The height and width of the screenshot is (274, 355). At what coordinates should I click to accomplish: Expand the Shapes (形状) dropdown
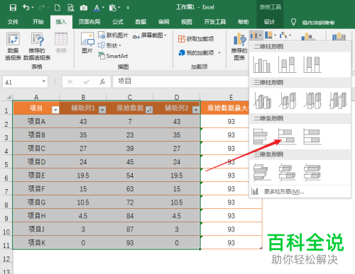click(x=120, y=45)
